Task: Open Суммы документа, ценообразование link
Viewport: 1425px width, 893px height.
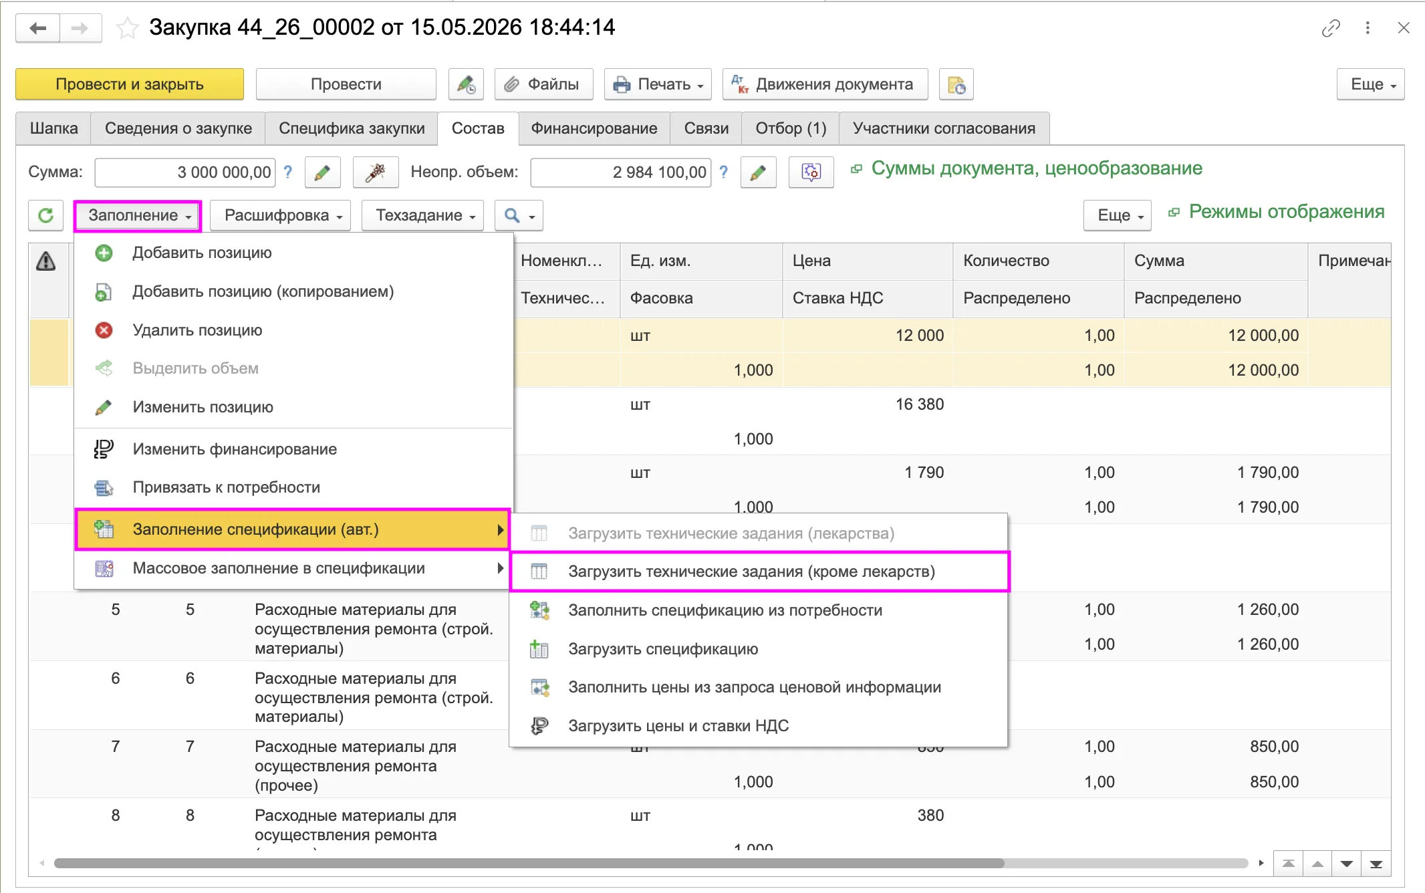Action: tap(1037, 168)
